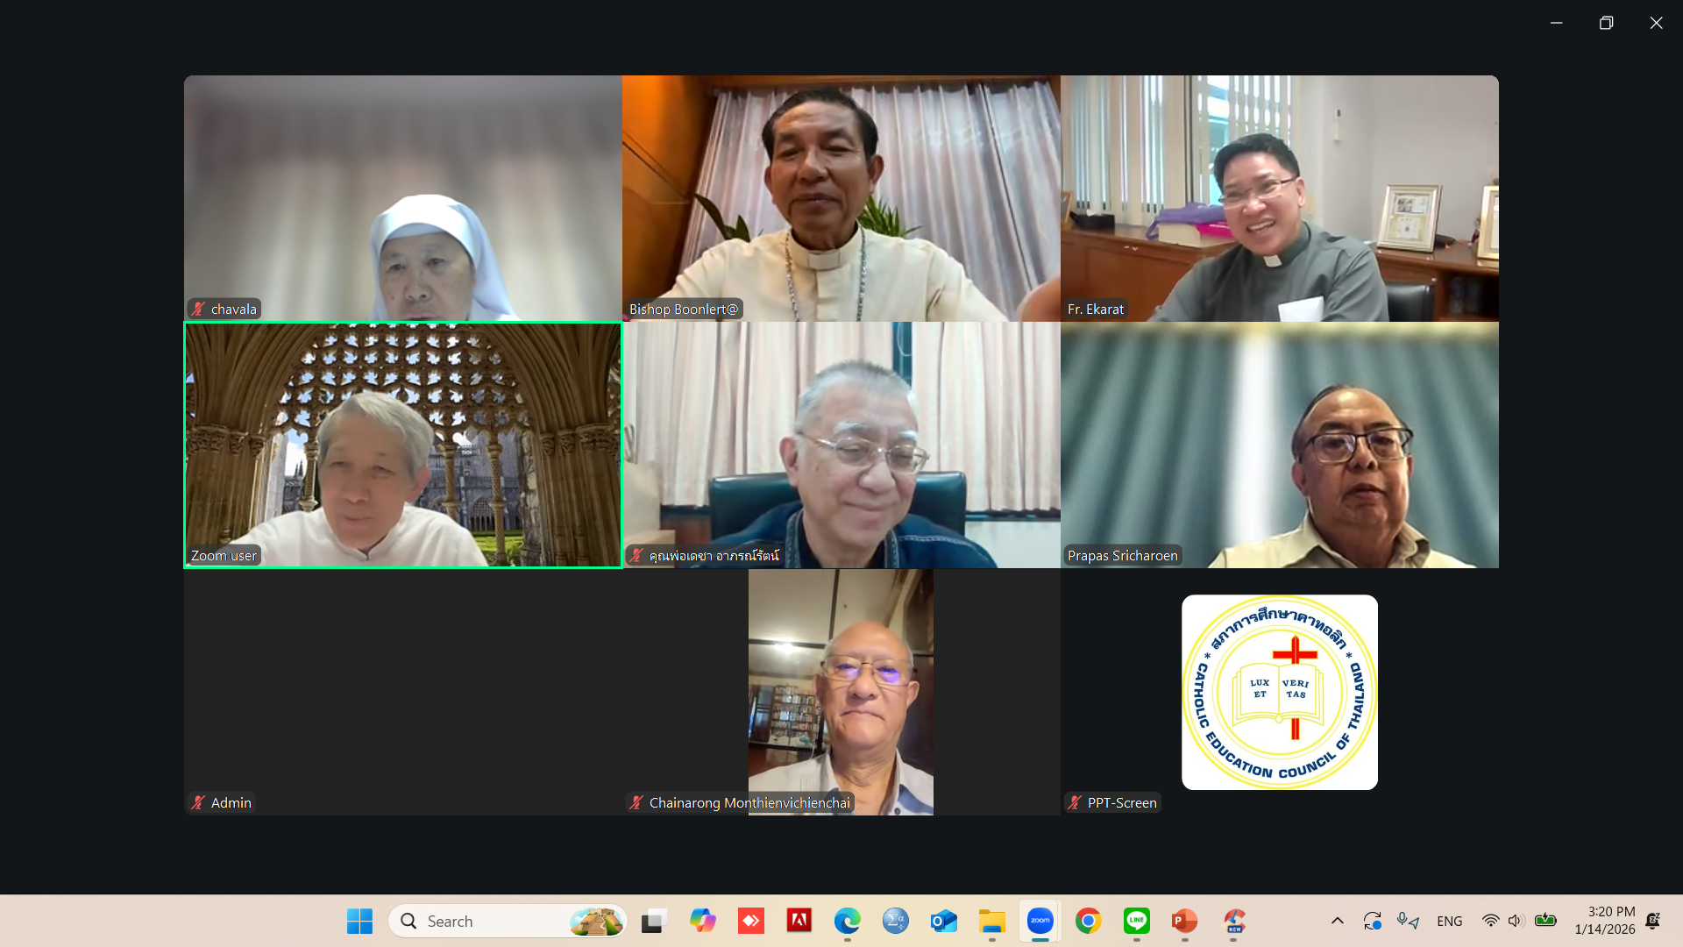Open the Windows Start menu
The image size is (1683, 947).
[359, 921]
